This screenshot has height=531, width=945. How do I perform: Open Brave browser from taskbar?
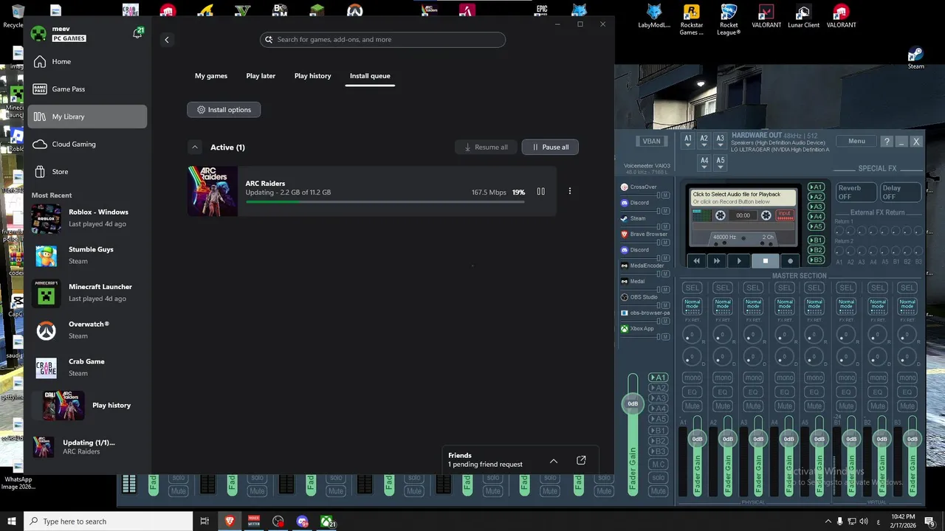[x=230, y=521]
